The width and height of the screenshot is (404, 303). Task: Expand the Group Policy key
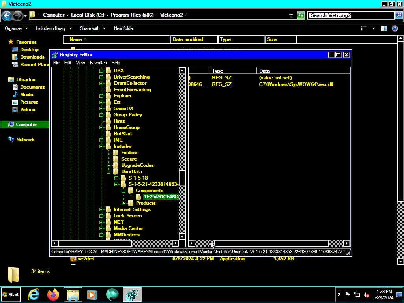tap(101, 115)
